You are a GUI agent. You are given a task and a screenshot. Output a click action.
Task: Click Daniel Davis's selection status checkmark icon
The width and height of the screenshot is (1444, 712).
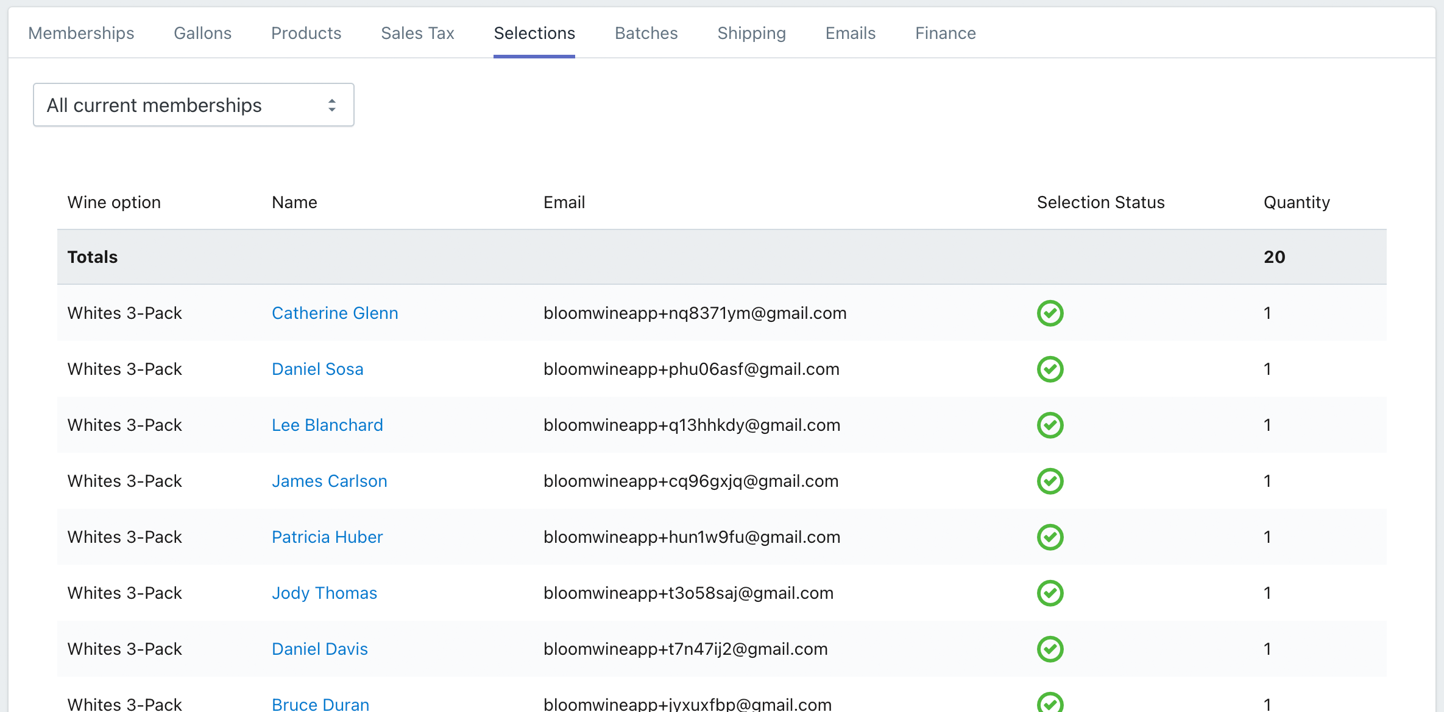coord(1050,649)
